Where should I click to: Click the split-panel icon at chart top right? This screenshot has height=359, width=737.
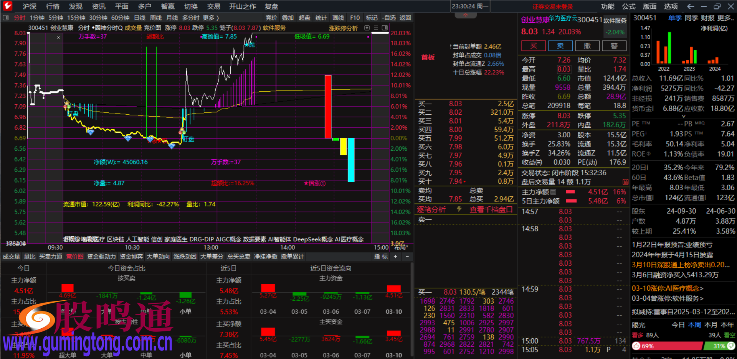pyautogui.click(x=385, y=28)
